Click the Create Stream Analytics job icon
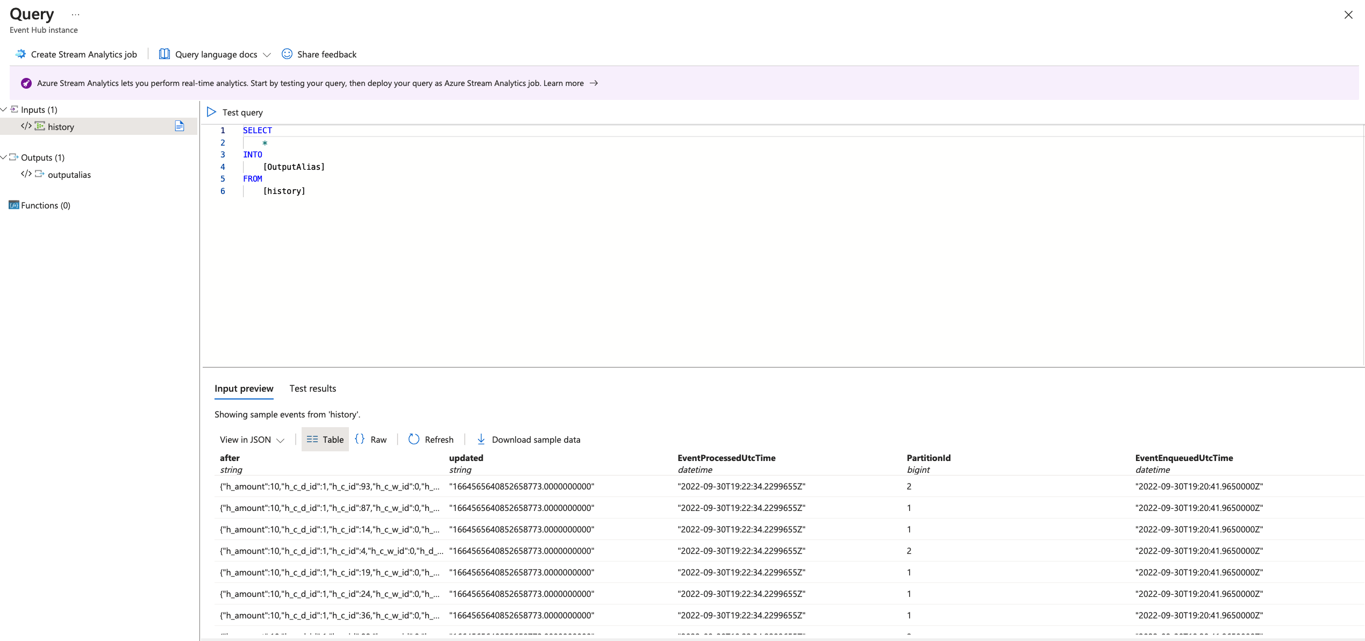This screenshot has width=1365, height=641. coord(20,54)
